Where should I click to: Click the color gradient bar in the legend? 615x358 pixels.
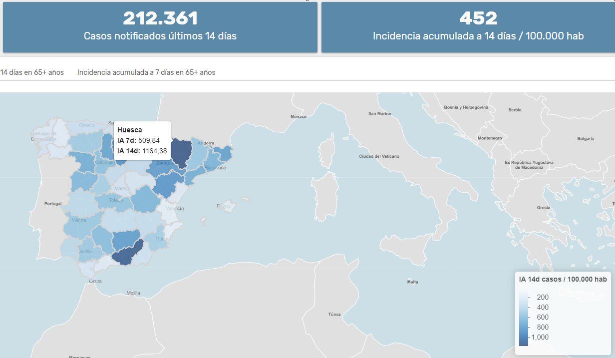click(524, 318)
